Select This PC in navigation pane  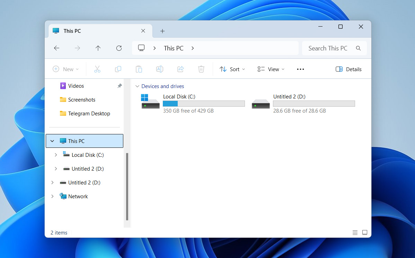pyautogui.click(x=85, y=141)
